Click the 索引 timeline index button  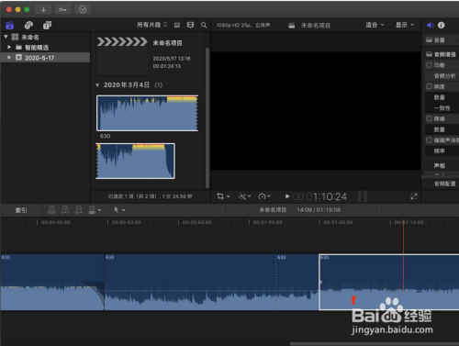21,210
